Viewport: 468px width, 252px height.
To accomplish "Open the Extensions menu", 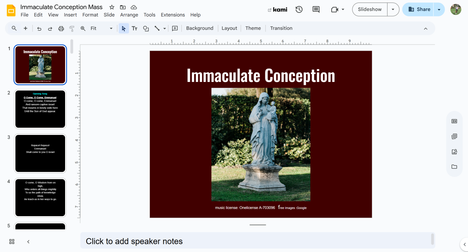I will (x=173, y=15).
